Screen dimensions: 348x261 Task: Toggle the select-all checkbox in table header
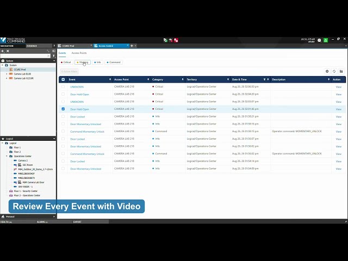63,79
